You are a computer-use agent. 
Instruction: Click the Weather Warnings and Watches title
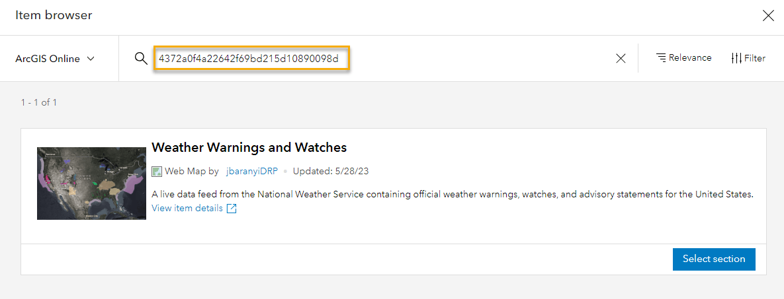[249, 147]
